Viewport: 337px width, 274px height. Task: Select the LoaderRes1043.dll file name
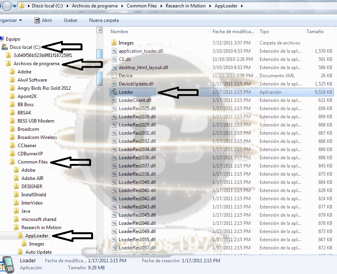point(137,206)
